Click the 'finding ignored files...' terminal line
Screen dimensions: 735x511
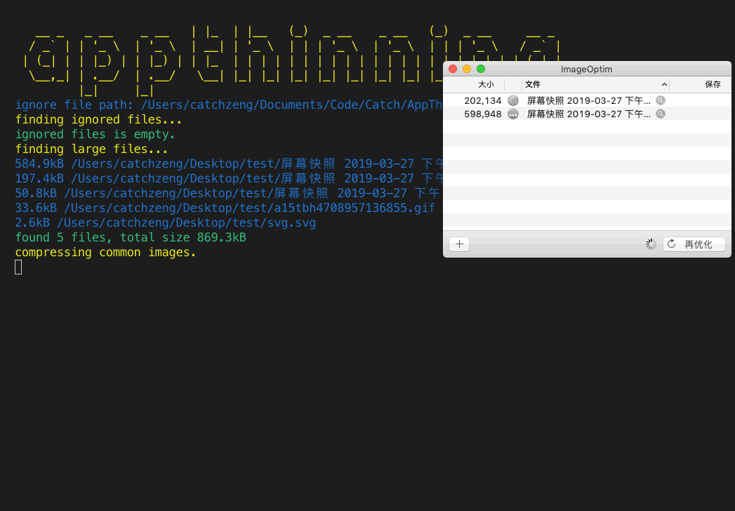[98, 119]
